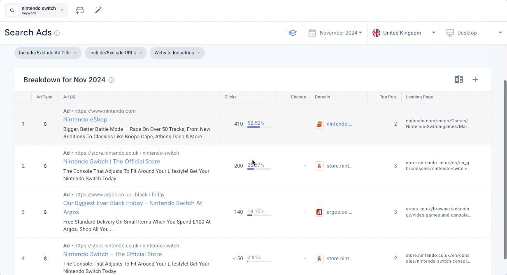
Task: Click the store.nintendo favicon in row 2
Action: coord(319,166)
